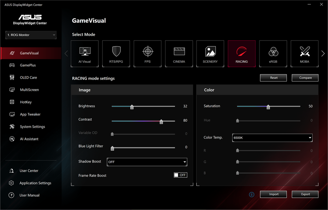Click the B color slider thumb
The image size is (328, 210).
point(237,173)
